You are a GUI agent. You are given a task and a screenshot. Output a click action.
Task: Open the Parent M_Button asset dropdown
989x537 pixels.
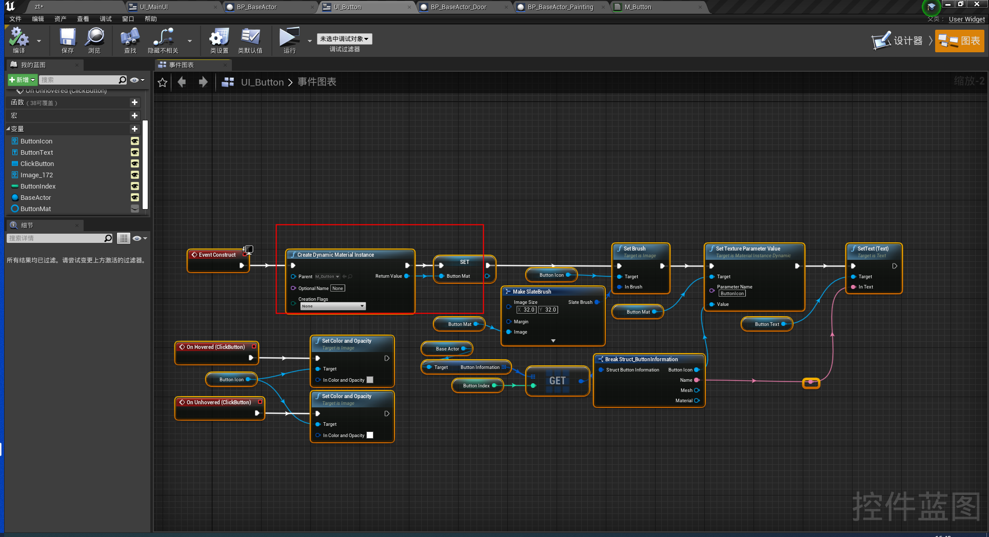pos(327,276)
